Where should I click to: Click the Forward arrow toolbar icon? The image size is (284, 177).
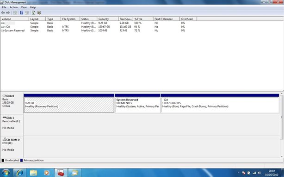8,12
